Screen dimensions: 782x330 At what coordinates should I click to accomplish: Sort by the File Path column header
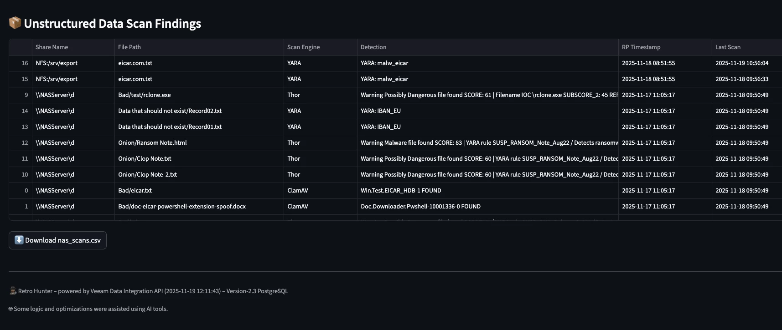[x=129, y=47]
